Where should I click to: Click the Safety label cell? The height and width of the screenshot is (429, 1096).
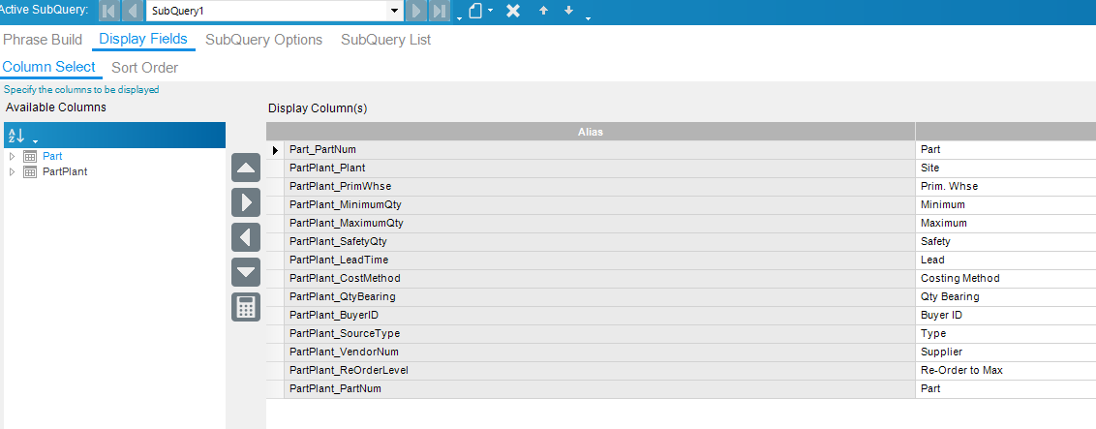(x=1006, y=242)
